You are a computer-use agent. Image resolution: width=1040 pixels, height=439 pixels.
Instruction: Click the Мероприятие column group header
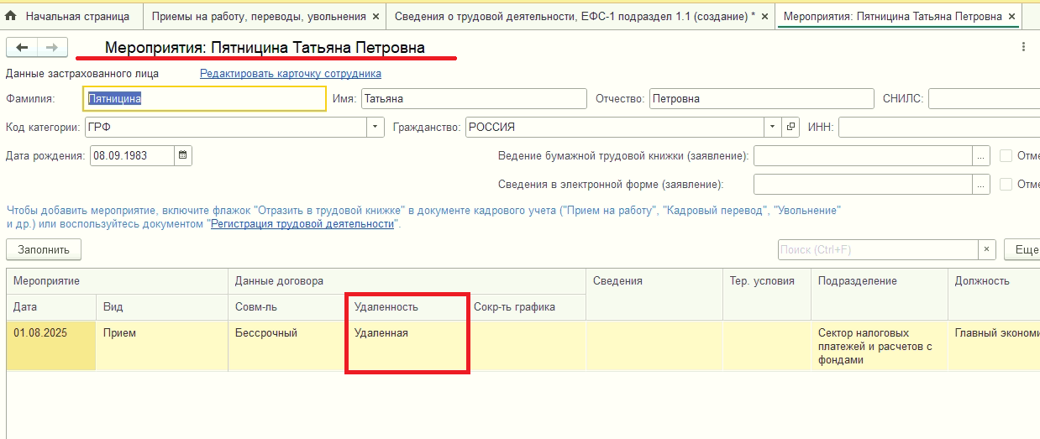(x=118, y=281)
